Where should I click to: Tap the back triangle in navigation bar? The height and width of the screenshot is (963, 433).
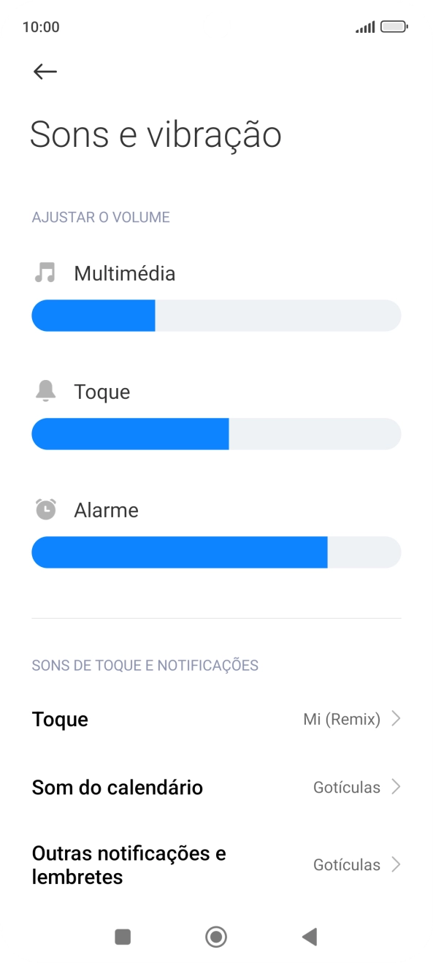(x=310, y=936)
